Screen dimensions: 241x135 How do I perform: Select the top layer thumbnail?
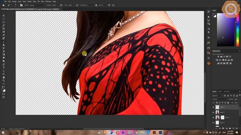pyautogui.click(x=217, y=107)
